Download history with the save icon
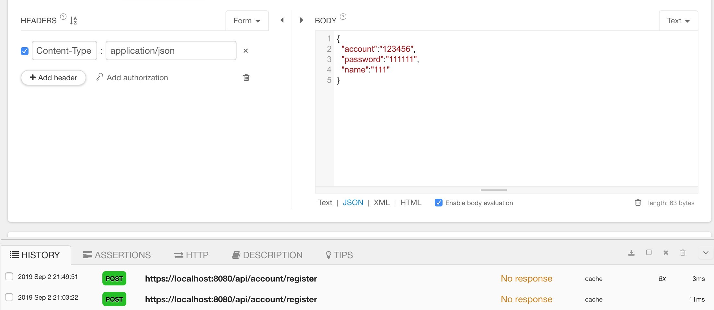Image resolution: width=714 pixels, height=310 pixels. pos(631,253)
